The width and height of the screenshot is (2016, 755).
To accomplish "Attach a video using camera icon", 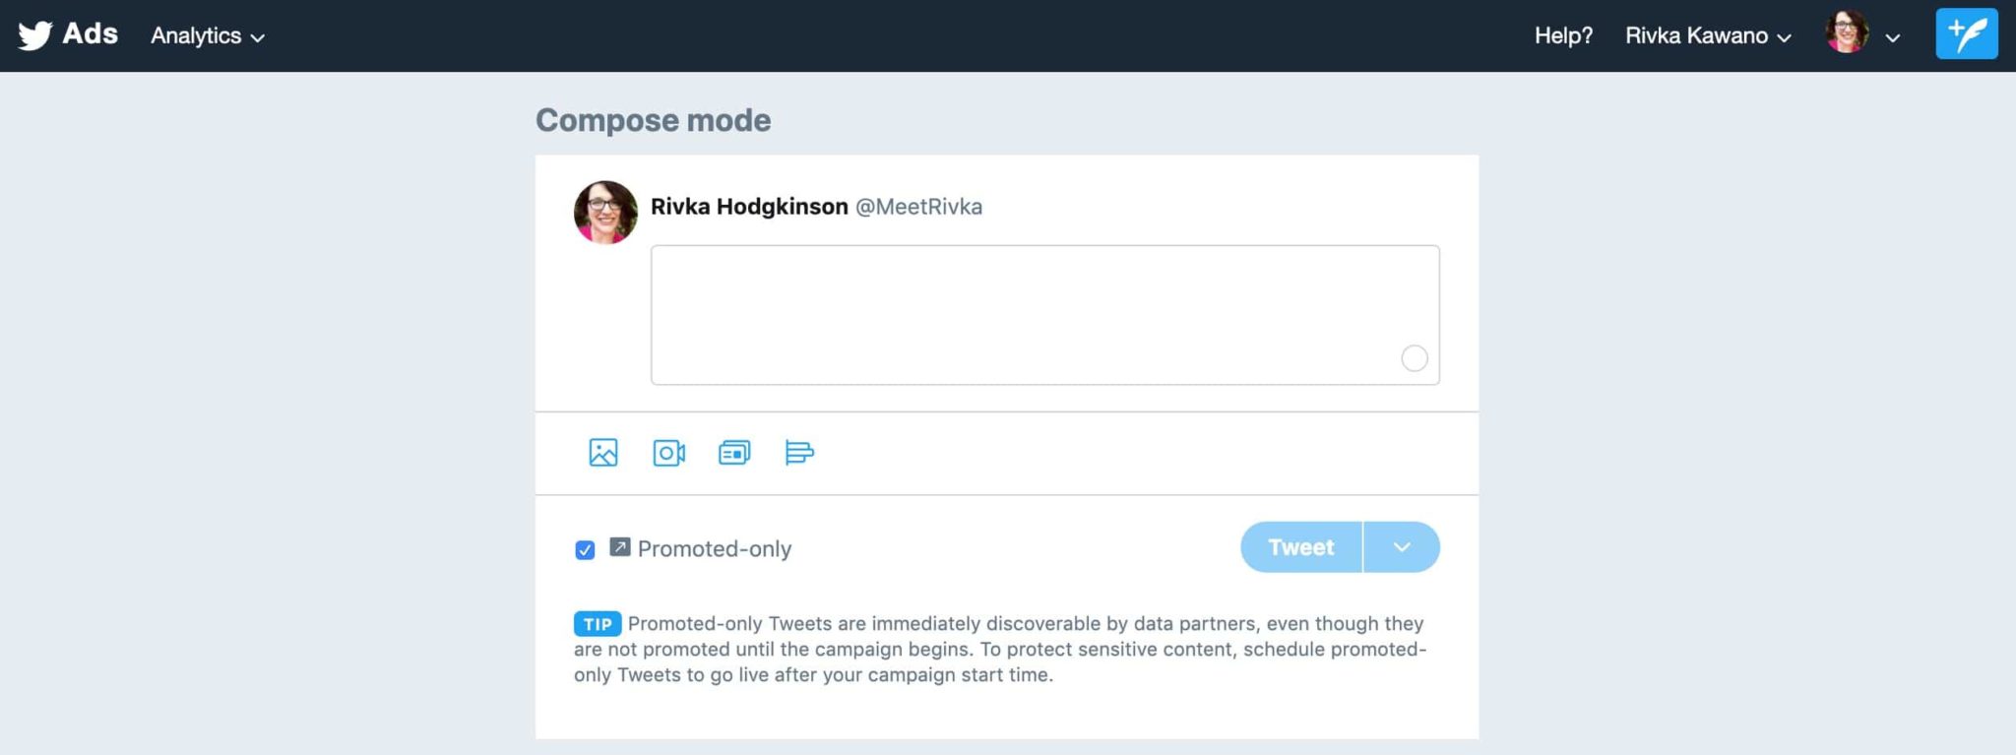I will pyautogui.click(x=669, y=453).
